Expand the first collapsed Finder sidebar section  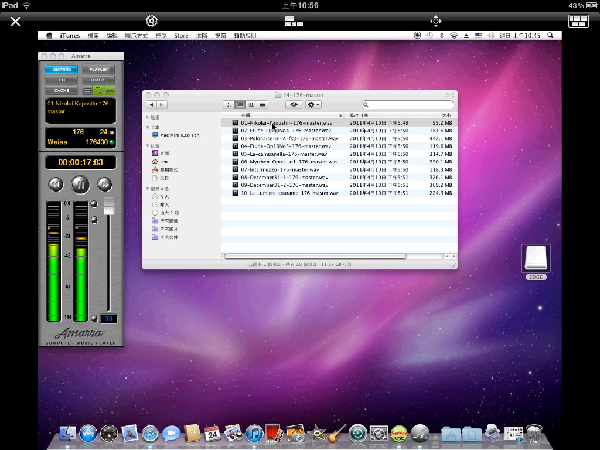(147, 117)
